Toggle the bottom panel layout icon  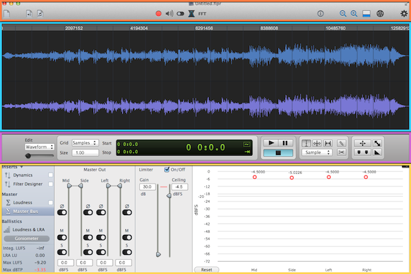point(366,14)
